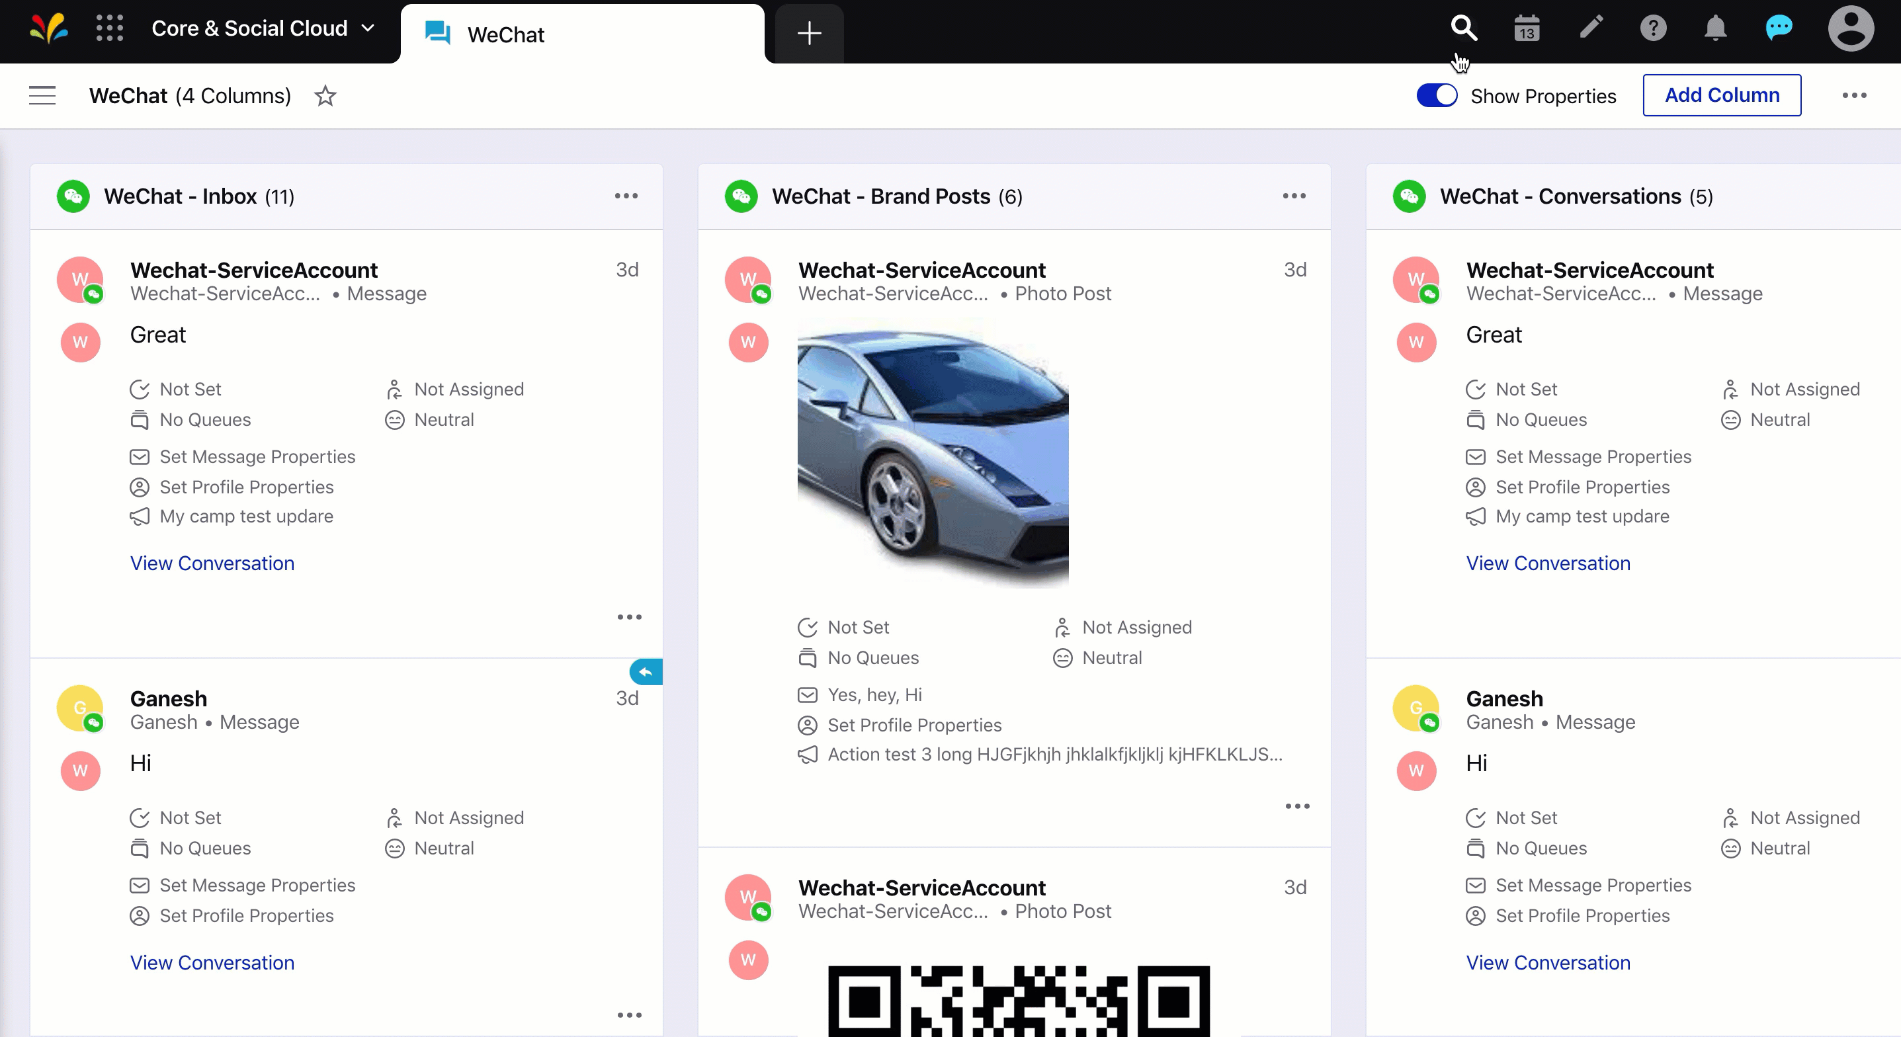Viewport: 1901px width, 1037px height.
Task: Click Set Profile Properties on car Photo Post
Action: [x=900, y=725]
